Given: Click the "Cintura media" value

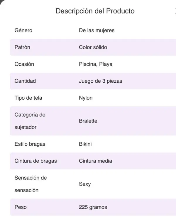Looking at the screenshot, I should (95, 161).
